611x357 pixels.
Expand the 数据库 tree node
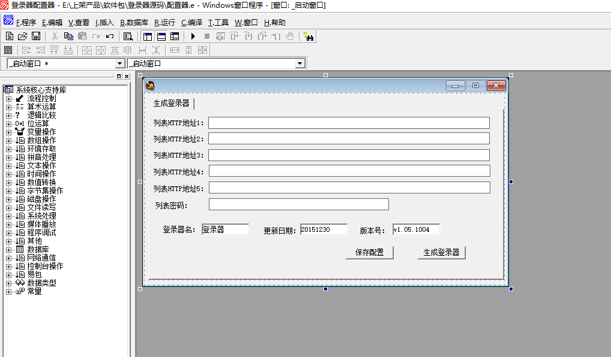pyautogui.click(x=8, y=250)
